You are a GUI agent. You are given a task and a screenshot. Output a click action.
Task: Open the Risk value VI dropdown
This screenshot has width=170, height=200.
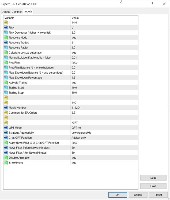(x=104, y=27)
